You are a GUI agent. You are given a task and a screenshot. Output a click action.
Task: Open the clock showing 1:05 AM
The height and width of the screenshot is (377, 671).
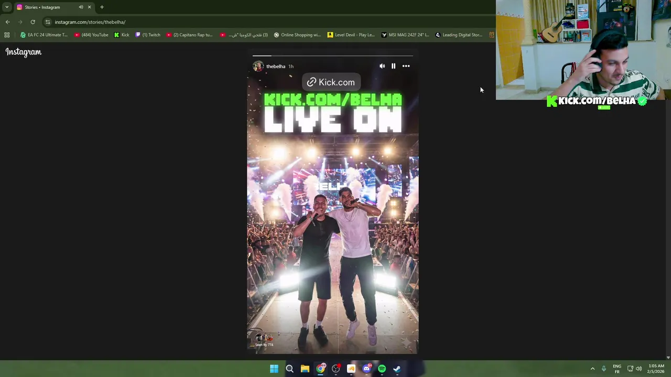pos(656,369)
